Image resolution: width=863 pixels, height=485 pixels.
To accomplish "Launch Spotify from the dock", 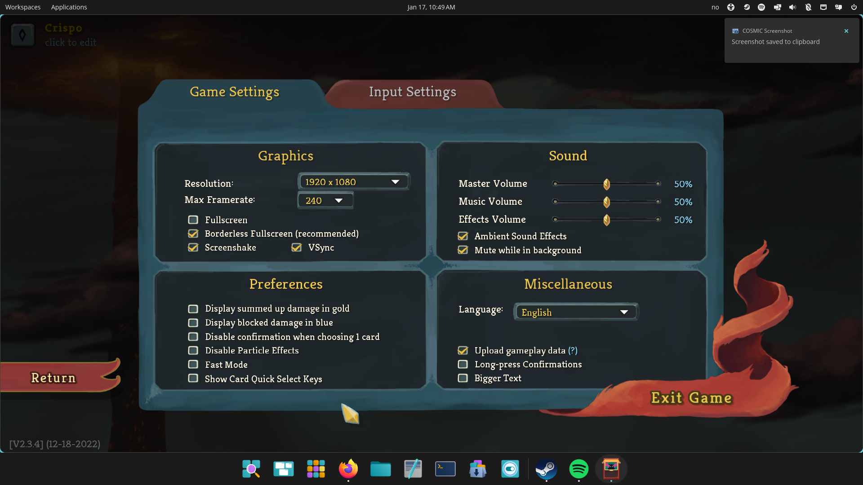I will [x=578, y=469].
